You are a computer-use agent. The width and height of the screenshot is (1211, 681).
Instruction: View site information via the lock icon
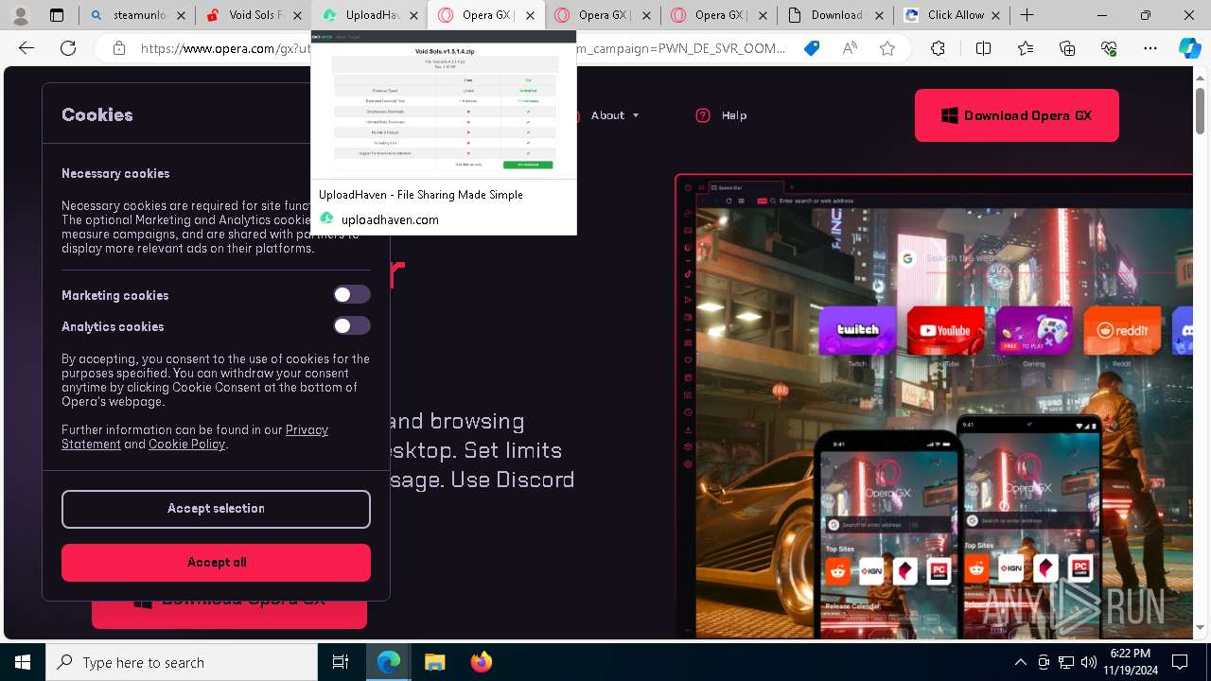pos(118,48)
